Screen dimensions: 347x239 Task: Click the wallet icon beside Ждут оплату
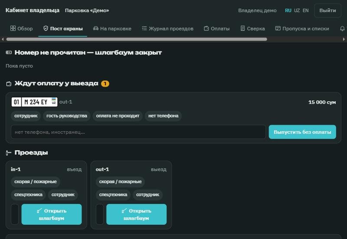point(9,84)
